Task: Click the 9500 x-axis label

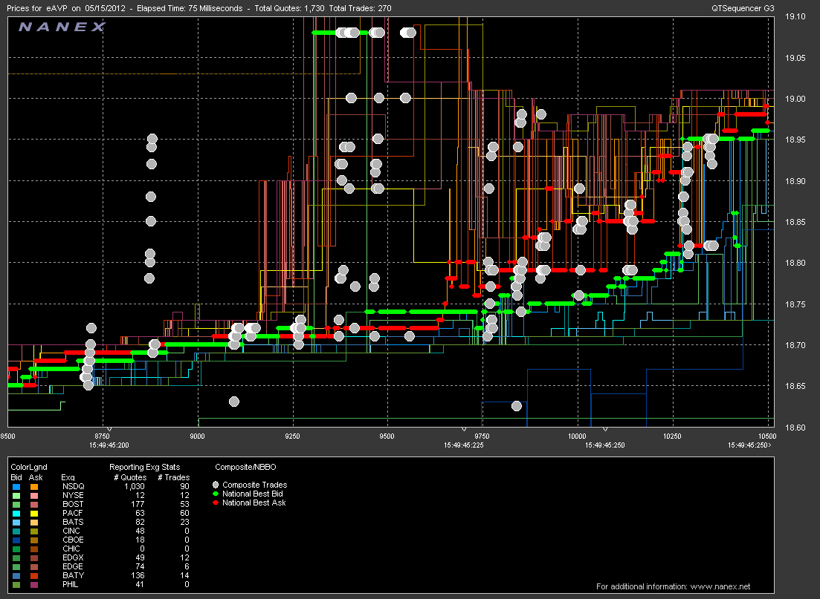Action: pyautogui.click(x=387, y=436)
